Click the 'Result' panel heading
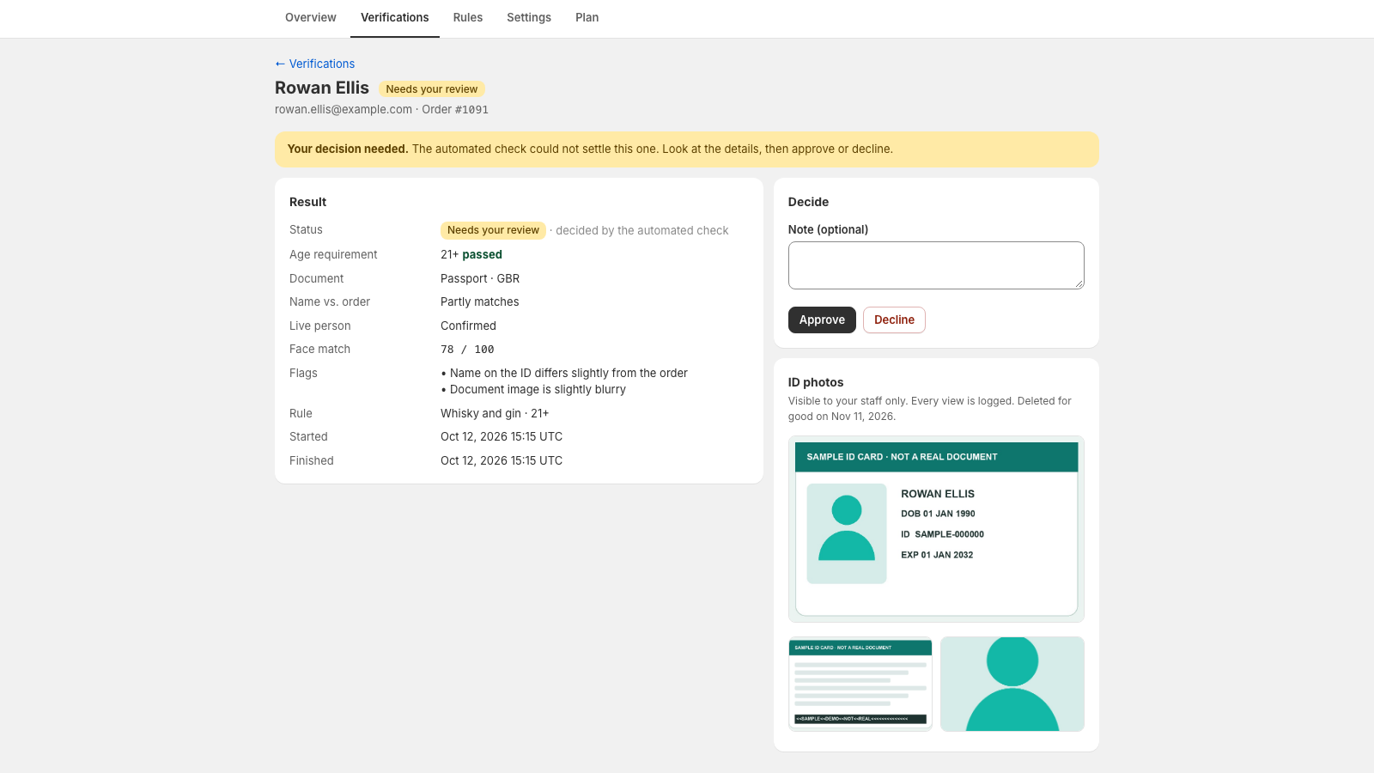This screenshot has height=773, width=1374. coord(307,202)
